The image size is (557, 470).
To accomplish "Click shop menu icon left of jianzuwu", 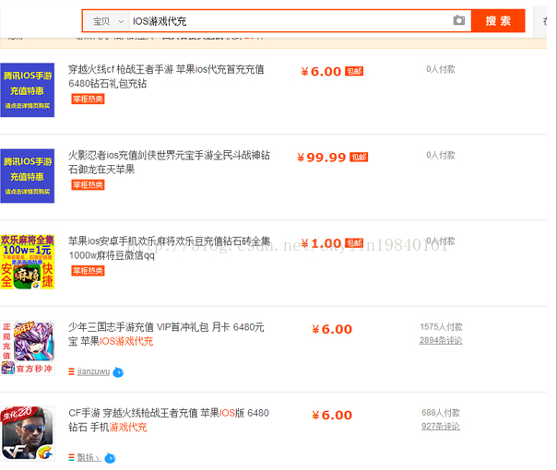I will click(71, 371).
